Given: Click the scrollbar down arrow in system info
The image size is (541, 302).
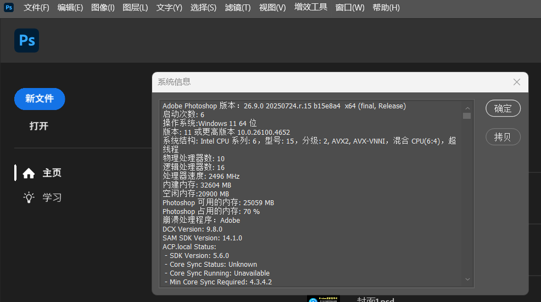Looking at the screenshot, I should [467, 279].
